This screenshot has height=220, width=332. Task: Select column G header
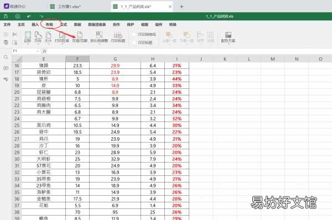[x=115, y=59]
